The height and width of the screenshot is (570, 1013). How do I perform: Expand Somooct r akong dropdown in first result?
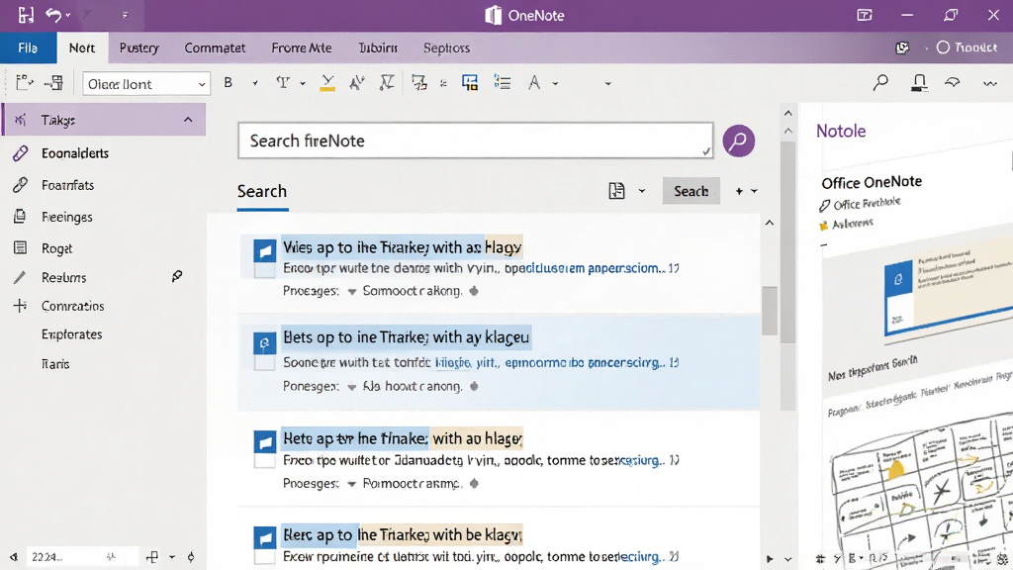[x=352, y=292]
